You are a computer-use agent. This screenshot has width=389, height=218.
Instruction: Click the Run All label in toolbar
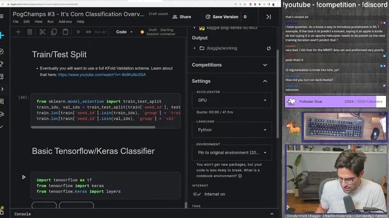(x=100, y=32)
